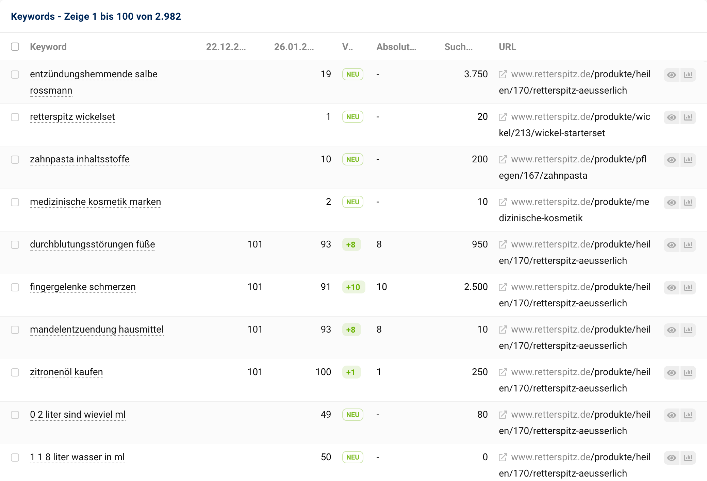Open keyword link fingergelenke schmerzen
The image size is (707, 481).
coord(83,287)
